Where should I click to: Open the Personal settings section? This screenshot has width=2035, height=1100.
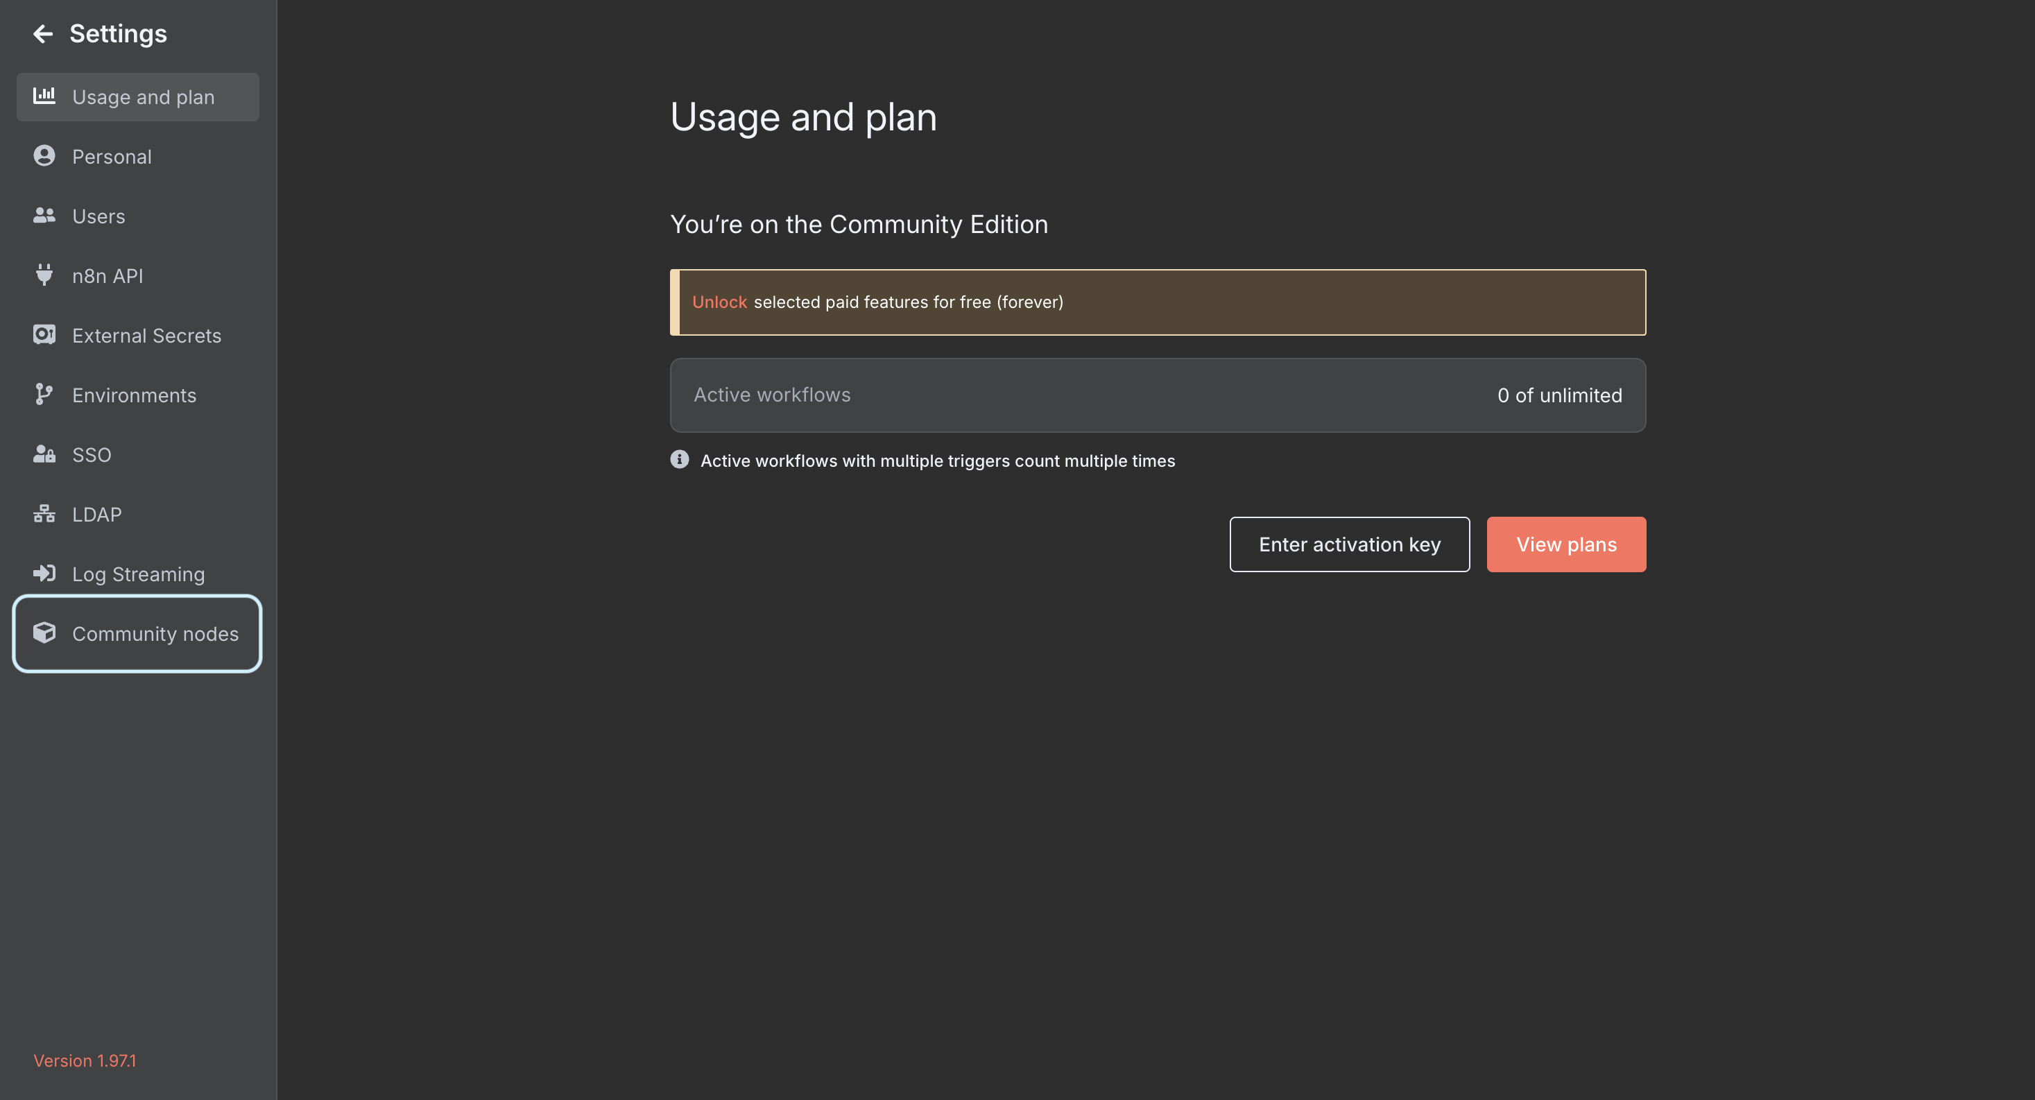[112, 155]
